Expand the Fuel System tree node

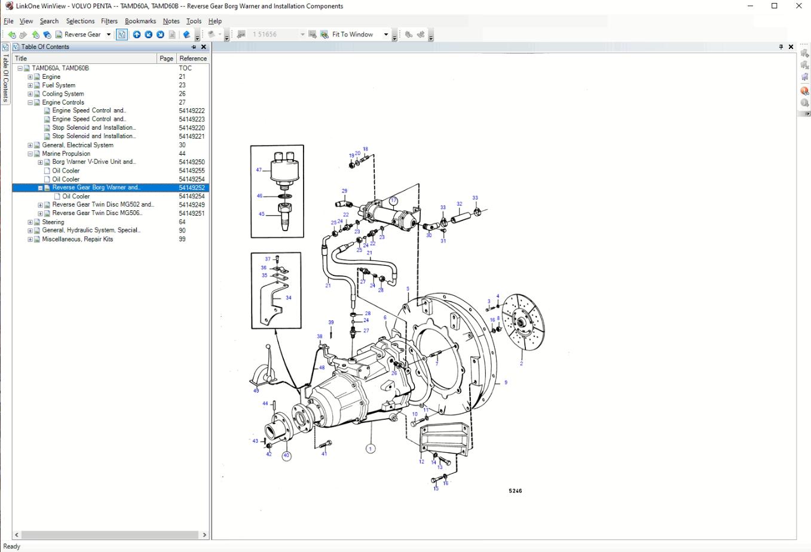[30, 85]
